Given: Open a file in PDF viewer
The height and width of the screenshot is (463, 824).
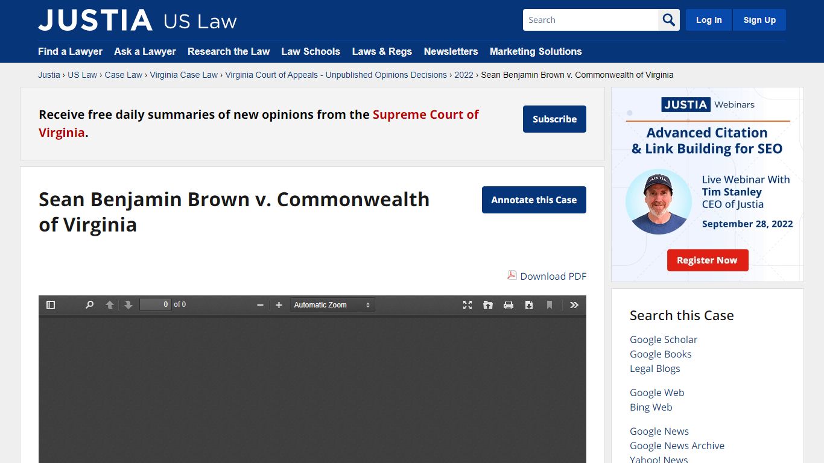Looking at the screenshot, I should [x=488, y=305].
